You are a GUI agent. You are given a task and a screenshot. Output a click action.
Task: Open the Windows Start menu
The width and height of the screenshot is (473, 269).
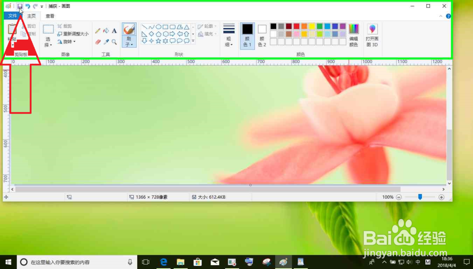click(8, 262)
